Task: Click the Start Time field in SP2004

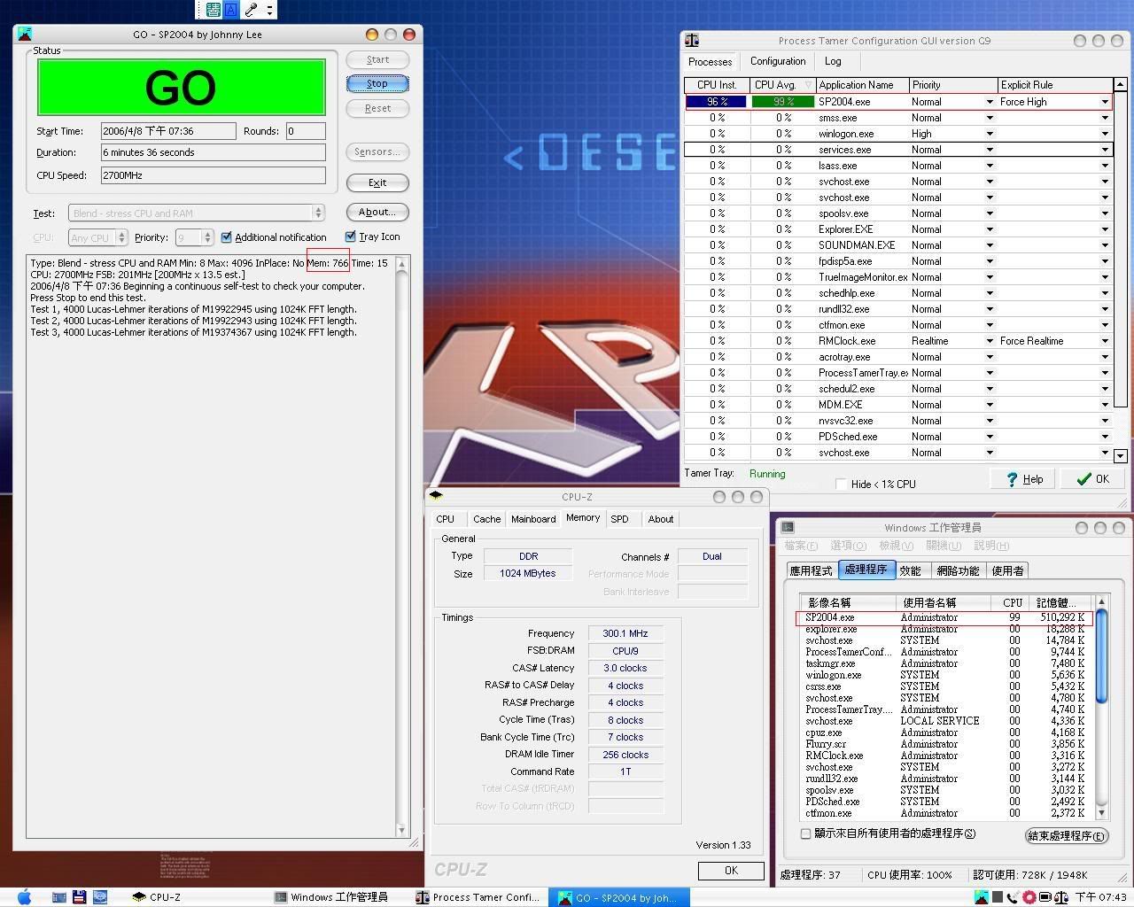Action: (168, 131)
